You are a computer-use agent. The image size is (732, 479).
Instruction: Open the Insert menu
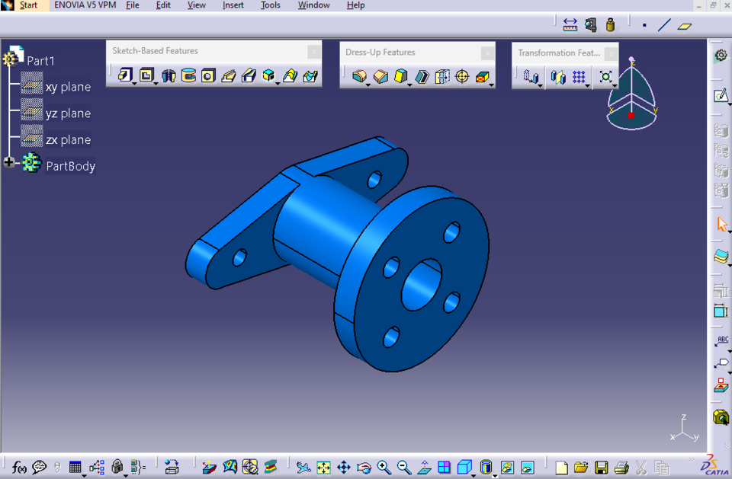click(x=233, y=5)
